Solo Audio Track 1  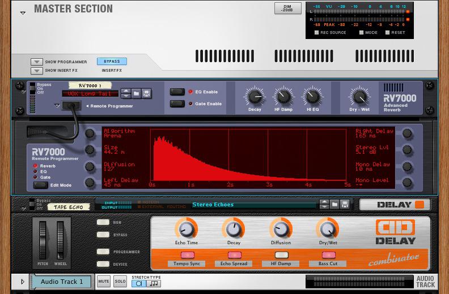(x=120, y=282)
